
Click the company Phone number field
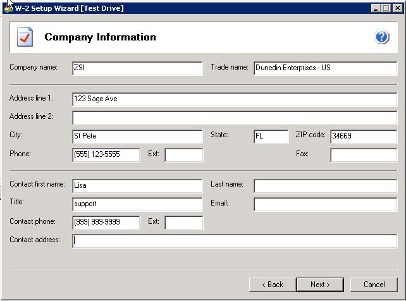(x=106, y=155)
